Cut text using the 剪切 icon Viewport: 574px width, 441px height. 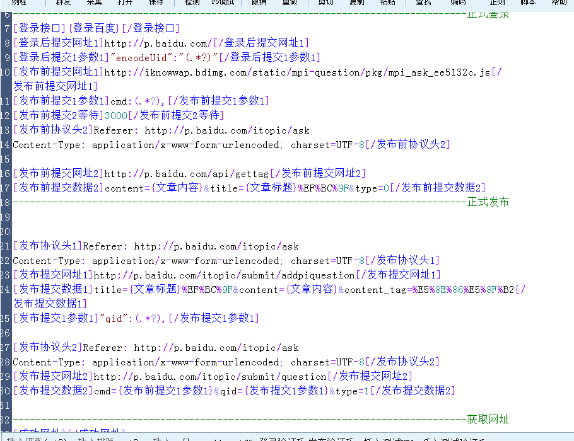coord(327,4)
